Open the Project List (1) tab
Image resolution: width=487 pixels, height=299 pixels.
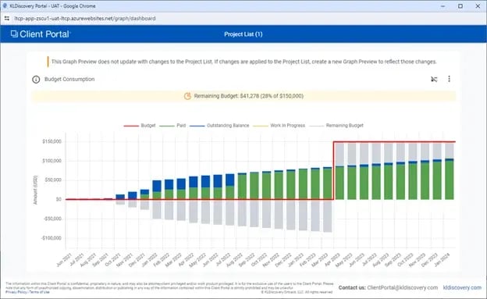[243, 34]
